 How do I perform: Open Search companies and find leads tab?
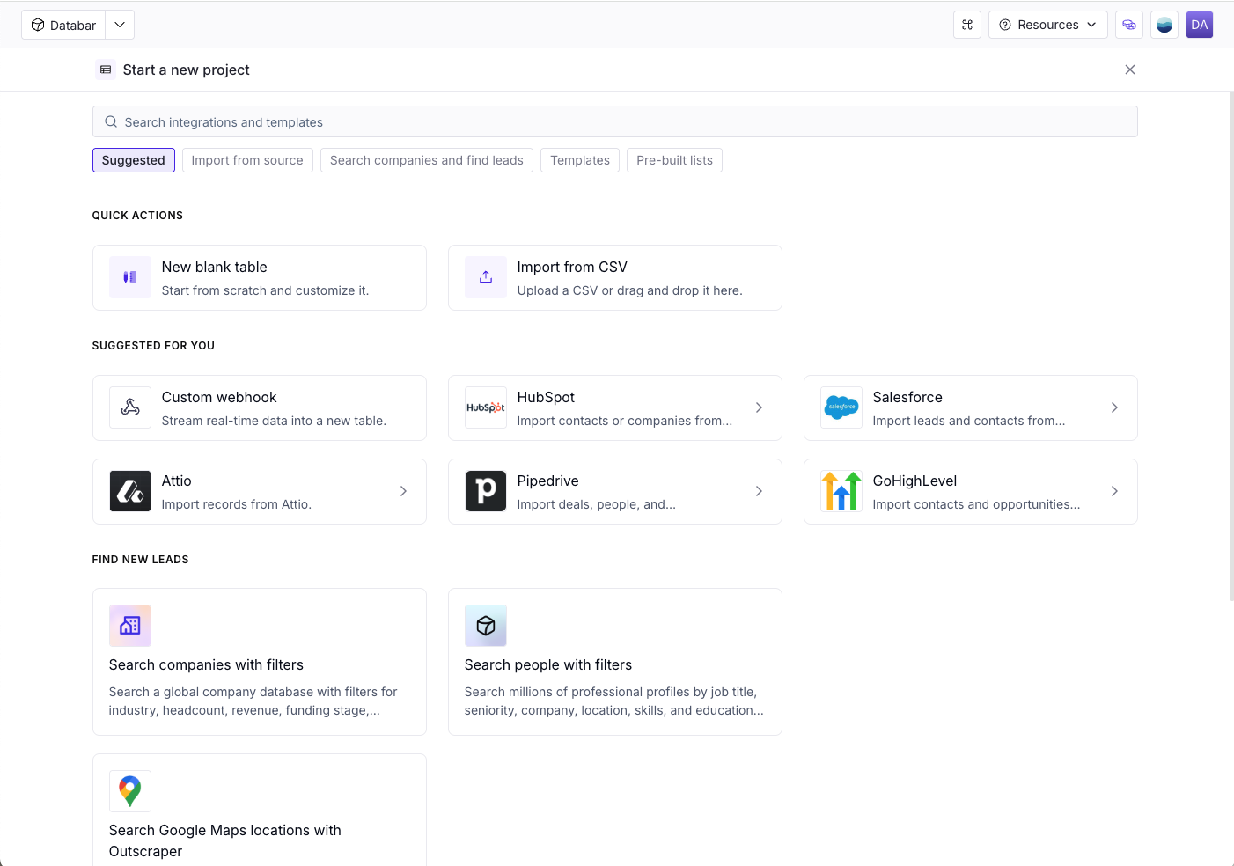(427, 160)
